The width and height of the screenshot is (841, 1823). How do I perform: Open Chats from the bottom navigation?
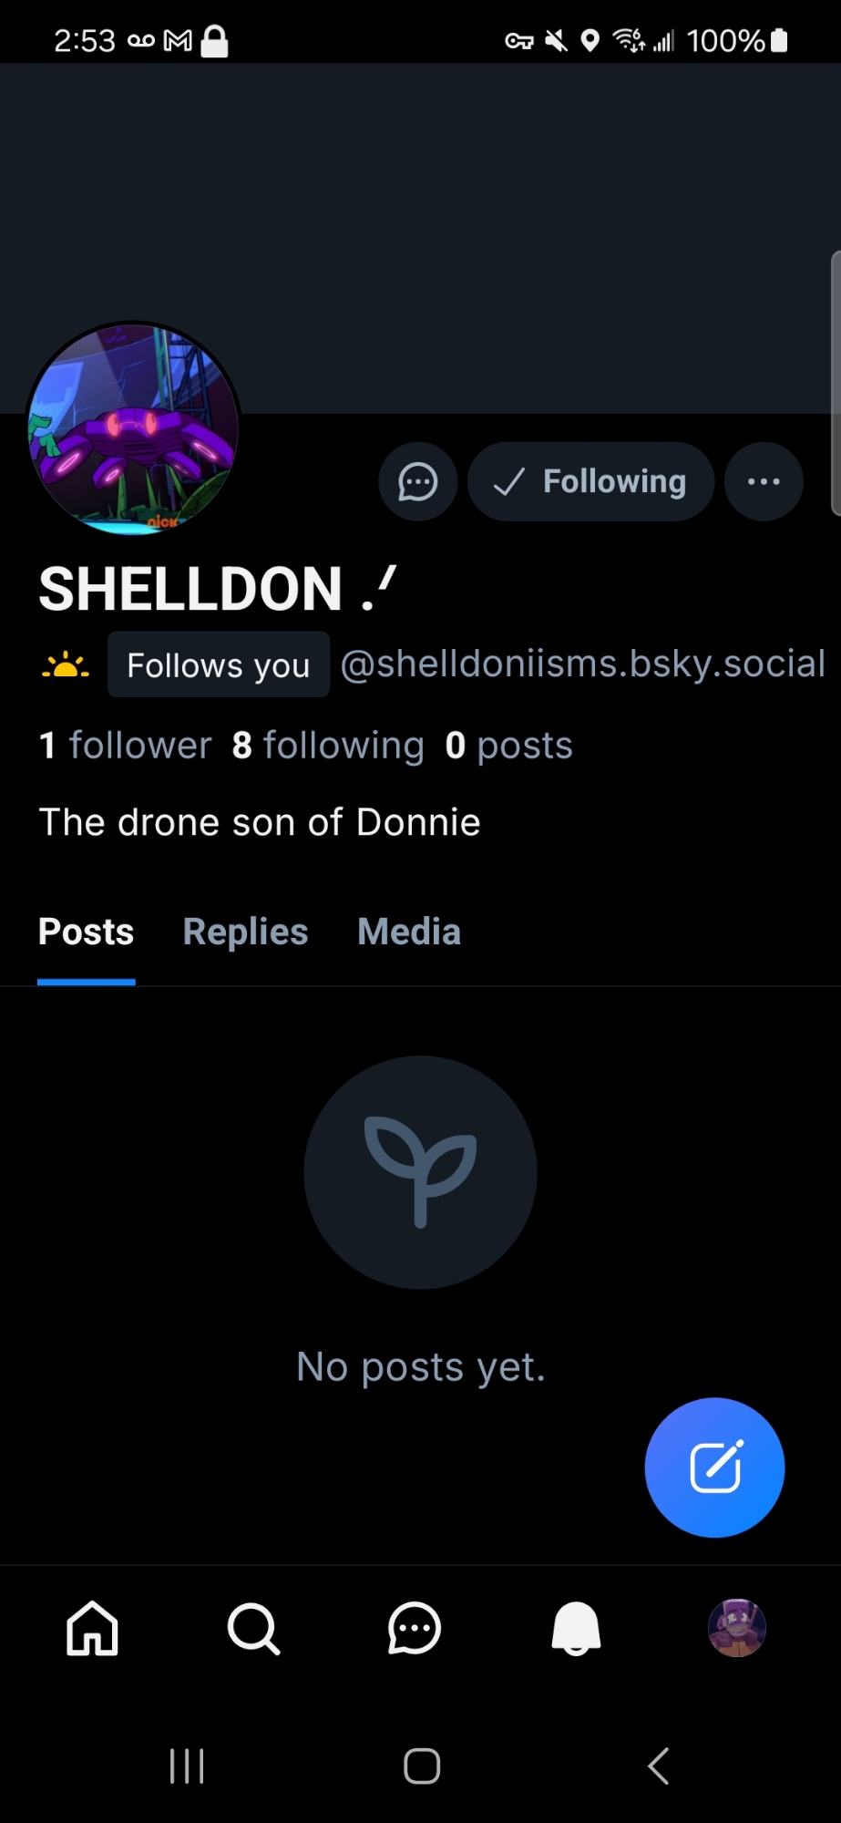[415, 1628]
